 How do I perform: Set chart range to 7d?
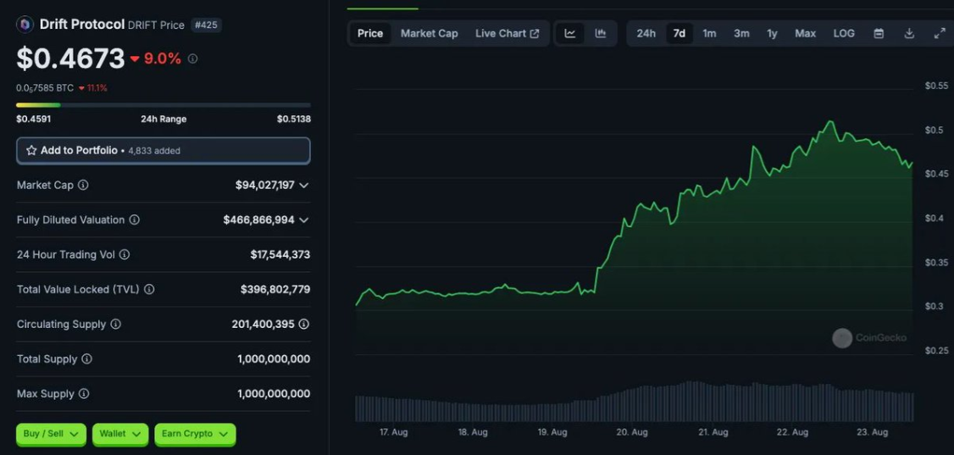click(x=679, y=33)
